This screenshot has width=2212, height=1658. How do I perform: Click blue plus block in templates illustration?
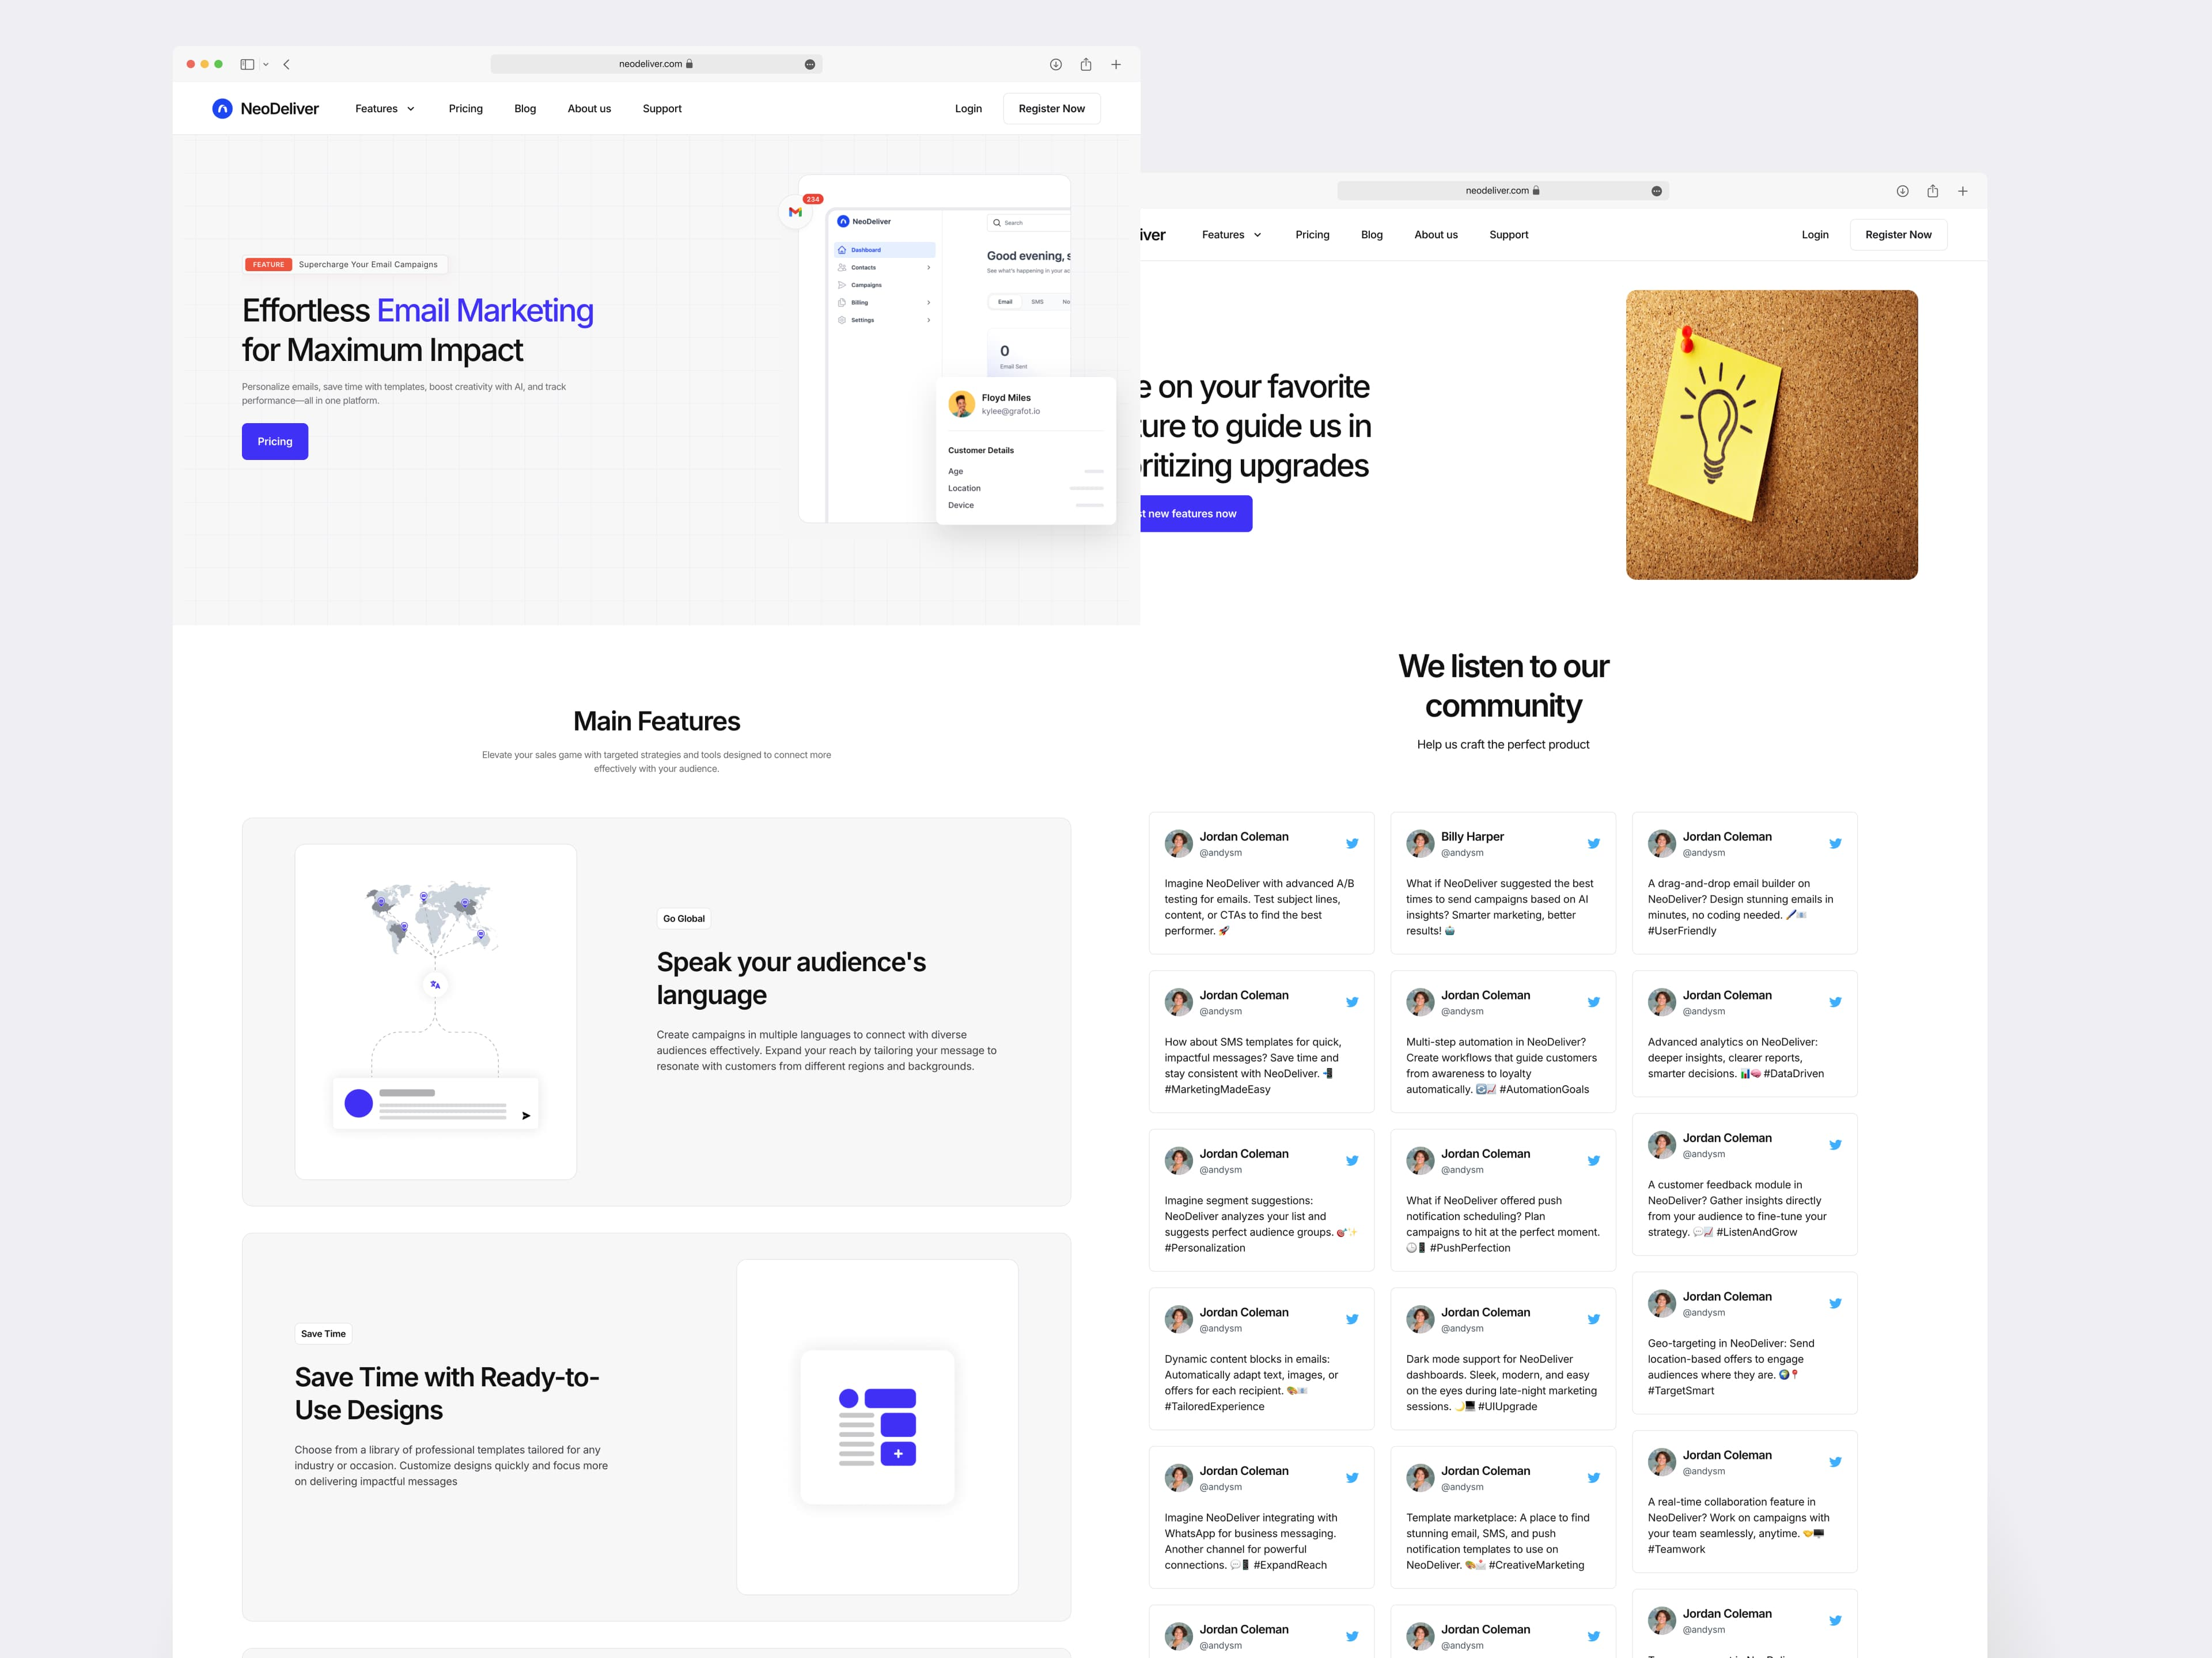(898, 1453)
